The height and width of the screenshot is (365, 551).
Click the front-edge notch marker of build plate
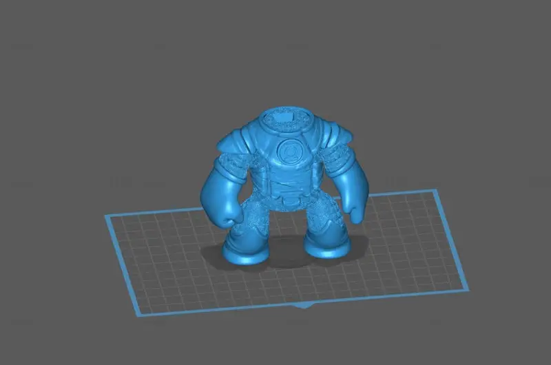(x=303, y=306)
